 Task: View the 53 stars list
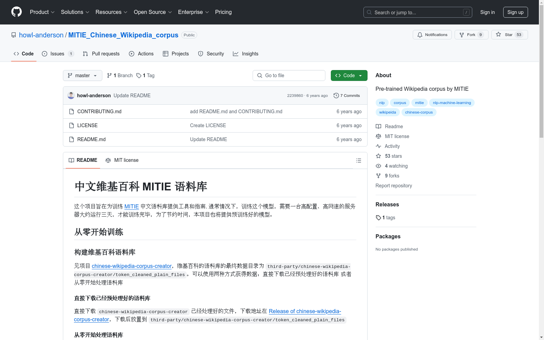[389, 156]
